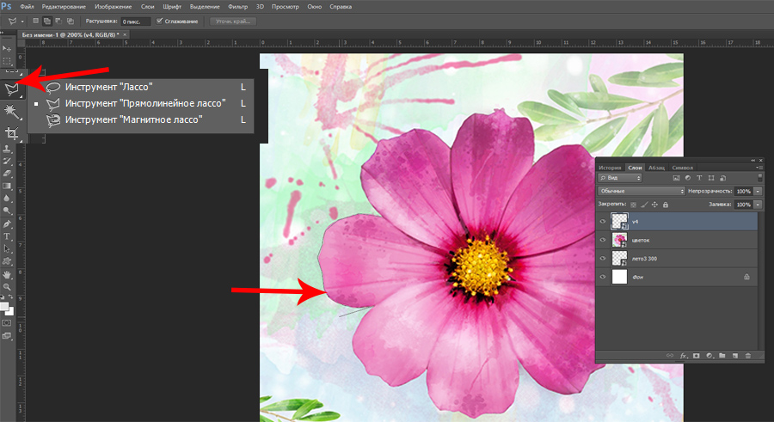The height and width of the screenshot is (422, 774).
Task: Select the Zoom magnifier tool
Action: 8,286
